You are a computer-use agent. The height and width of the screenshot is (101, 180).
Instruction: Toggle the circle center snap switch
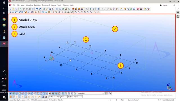pos(17,97)
